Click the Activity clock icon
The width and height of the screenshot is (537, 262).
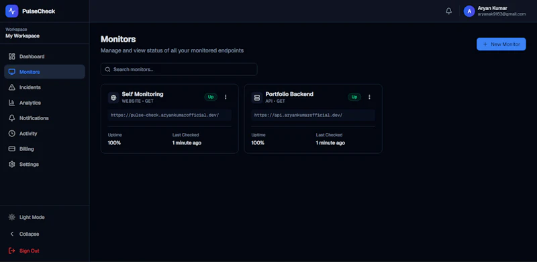point(12,134)
